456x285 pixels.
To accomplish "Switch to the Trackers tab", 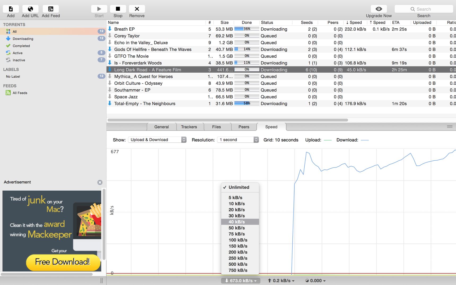I will click(x=189, y=127).
